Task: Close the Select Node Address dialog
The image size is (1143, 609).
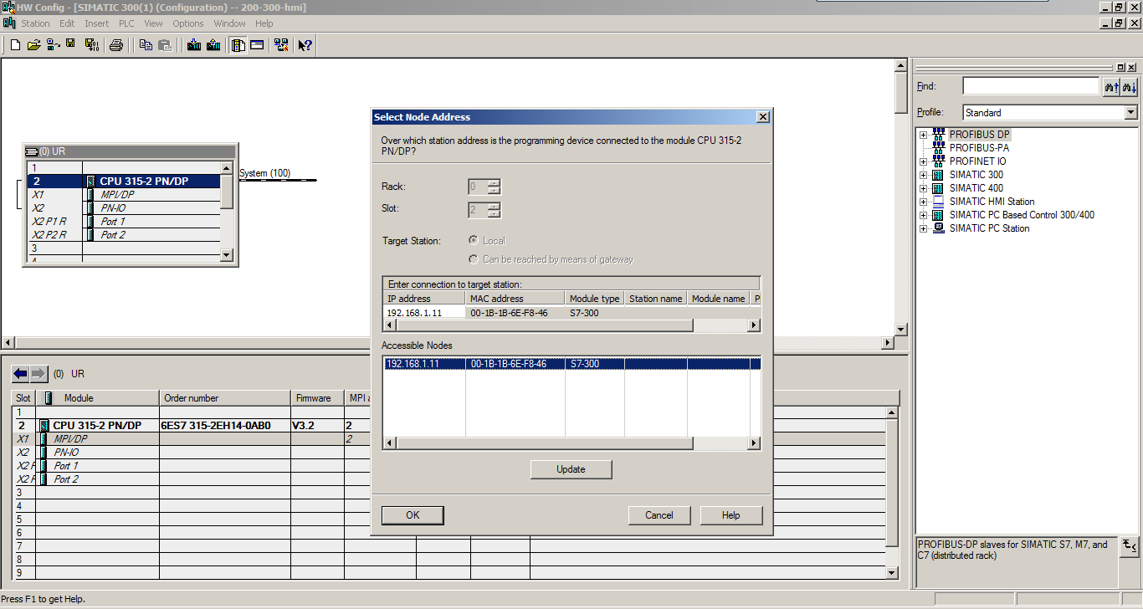Action: point(762,117)
